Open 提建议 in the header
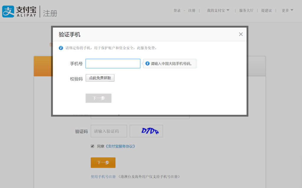The width and height of the screenshot is (302, 188). [266, 11]
